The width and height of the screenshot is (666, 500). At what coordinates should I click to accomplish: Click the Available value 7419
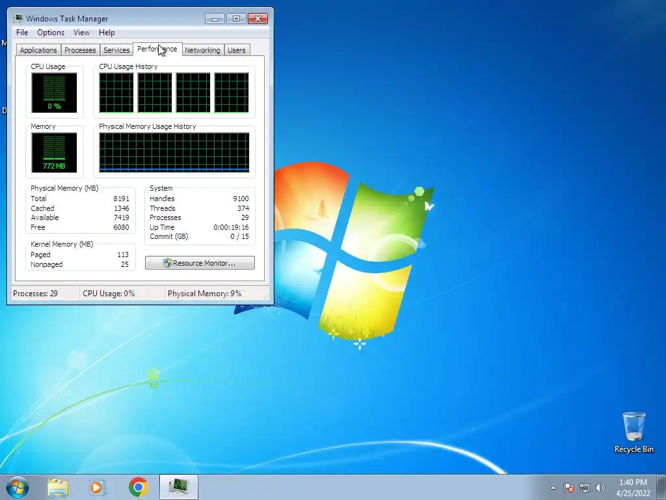(121, 217)
